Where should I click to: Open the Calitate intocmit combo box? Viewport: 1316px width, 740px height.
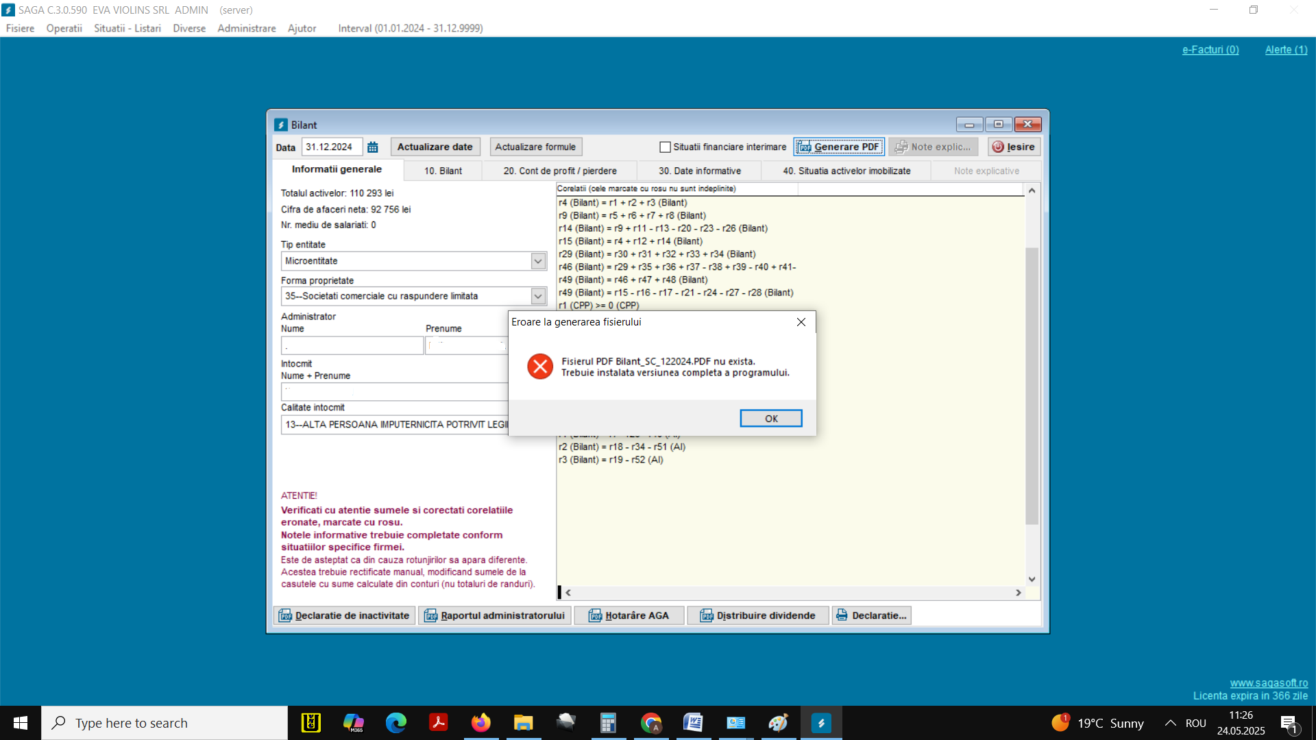pyautogui.click(x=395, y=425)
